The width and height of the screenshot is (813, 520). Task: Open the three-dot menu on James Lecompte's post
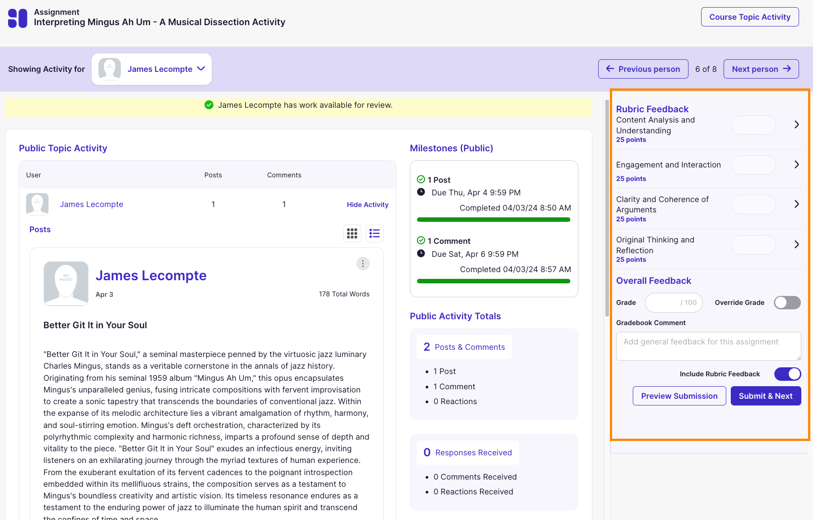click(363, 264)
